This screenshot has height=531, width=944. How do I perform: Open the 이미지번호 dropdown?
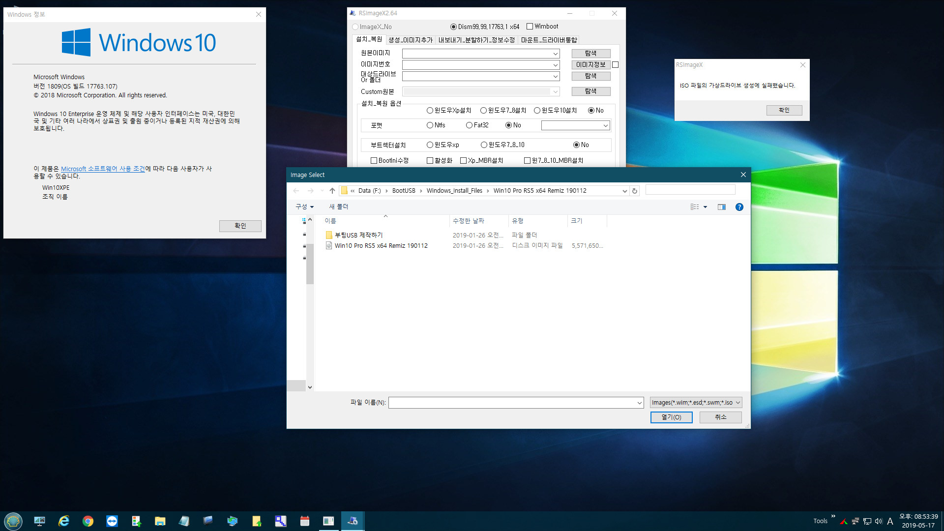[555, 65]
